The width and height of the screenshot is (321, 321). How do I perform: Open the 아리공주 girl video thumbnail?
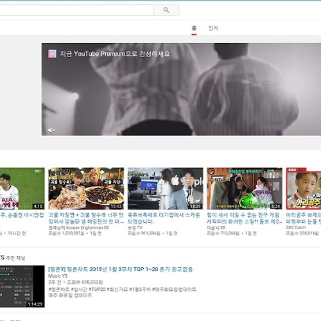[x=304, y=188]
